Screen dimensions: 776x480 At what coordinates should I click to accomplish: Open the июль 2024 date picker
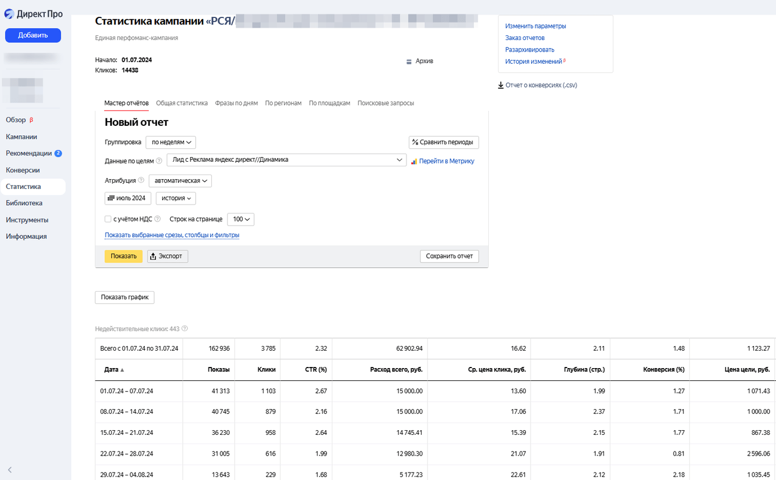128,198
